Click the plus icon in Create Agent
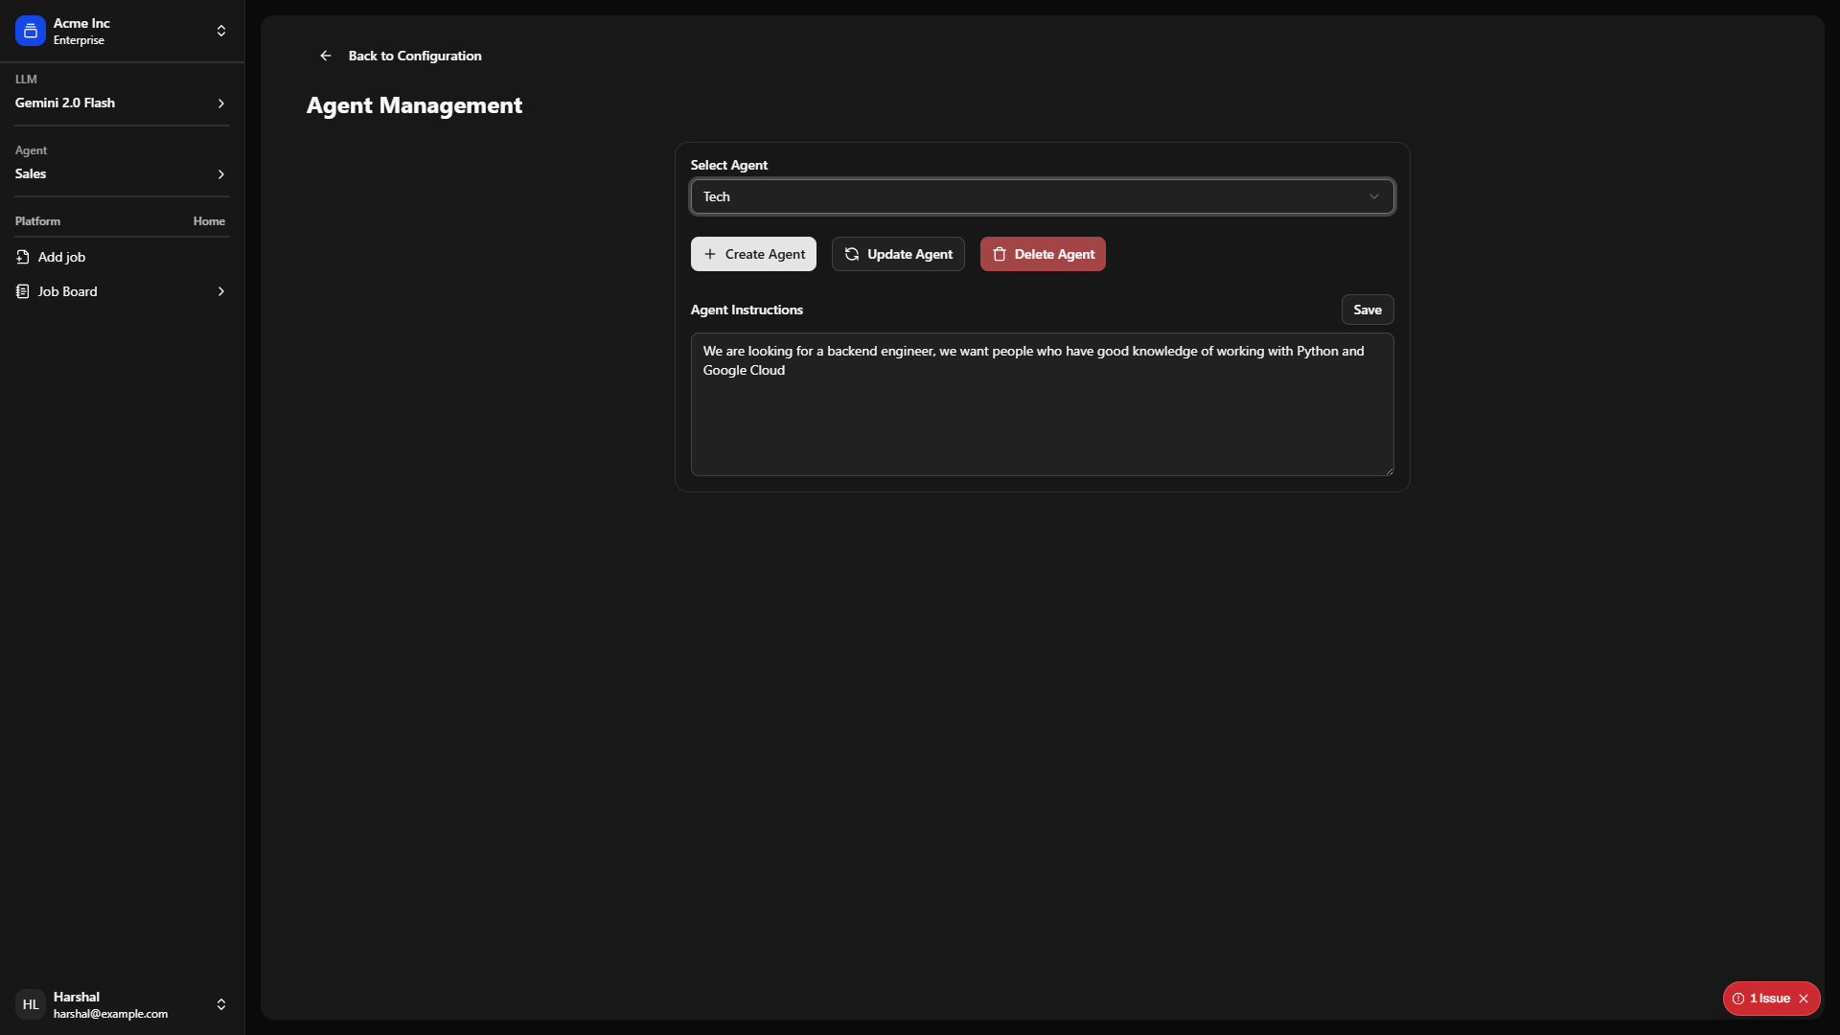 tap(710, 254)
